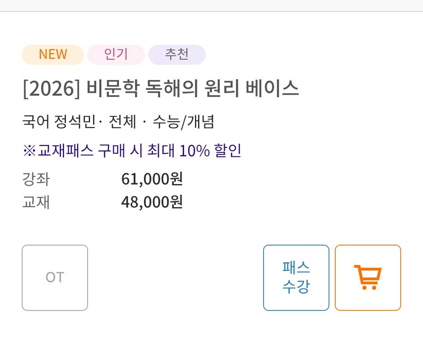Select the pink 인기 badge
The image size is (423, 345).
click(x=116, y=54)
